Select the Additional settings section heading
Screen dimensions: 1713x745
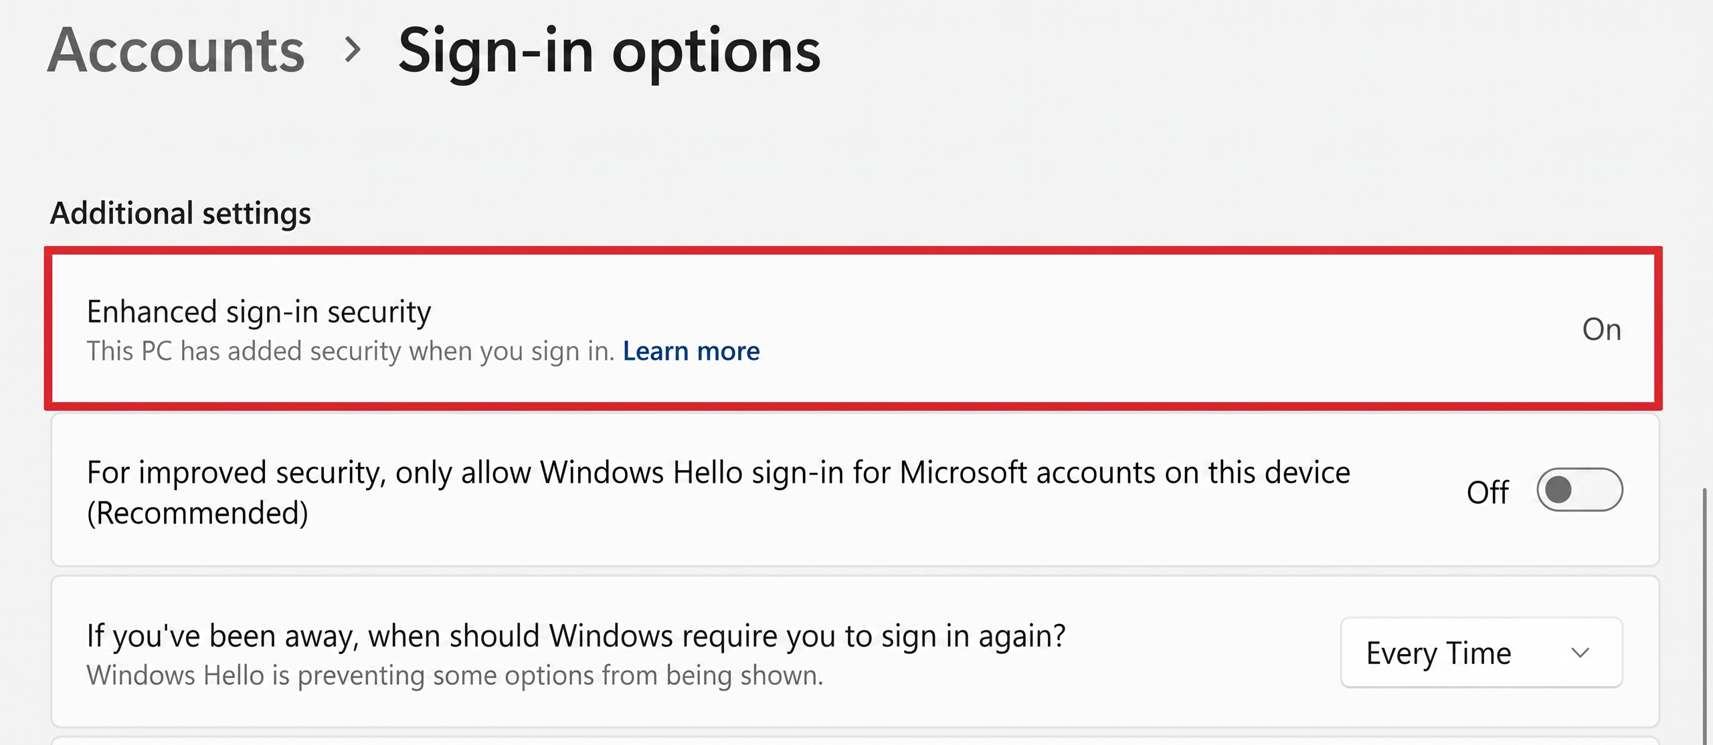tap(181, 213)
